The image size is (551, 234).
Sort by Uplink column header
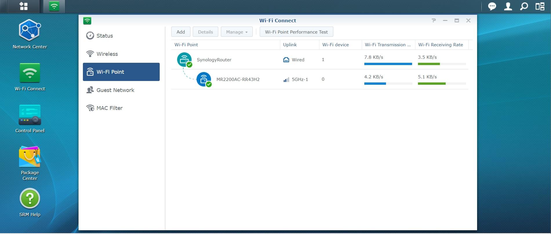coord(299,45)
